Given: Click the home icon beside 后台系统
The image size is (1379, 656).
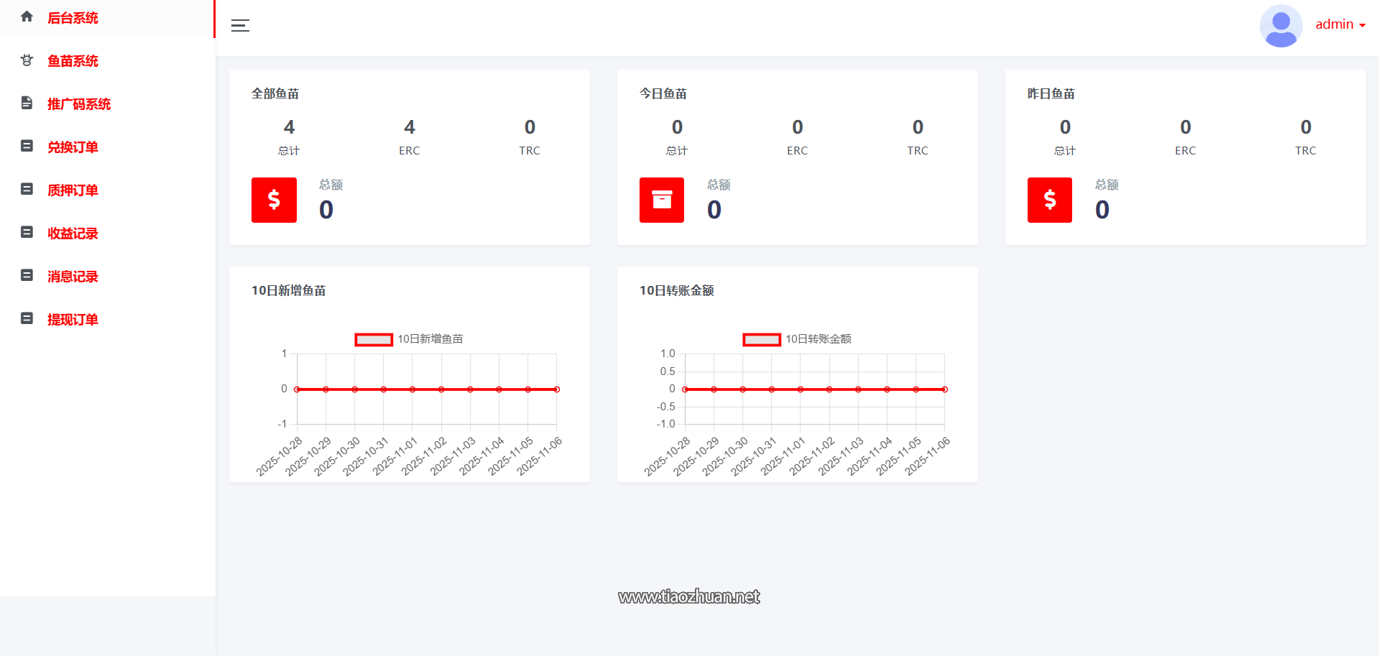Looking at the screenshot, I should 27,17.
